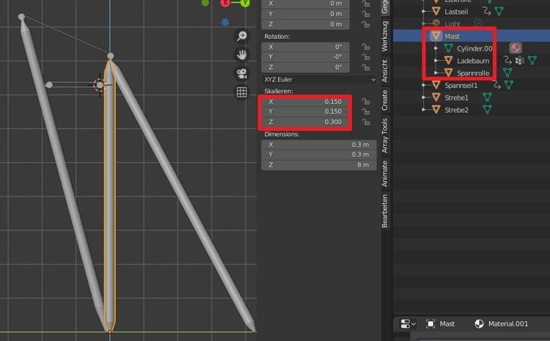Select Strebe2 in the outliner

(456, 109)
